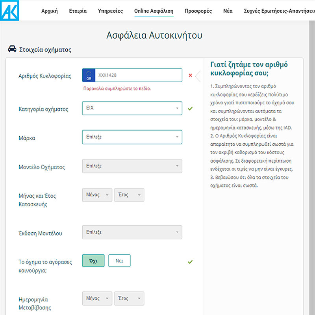
Task: Expand the Έκδοση Μοντέλου dropdown
Action: (132, 232)
